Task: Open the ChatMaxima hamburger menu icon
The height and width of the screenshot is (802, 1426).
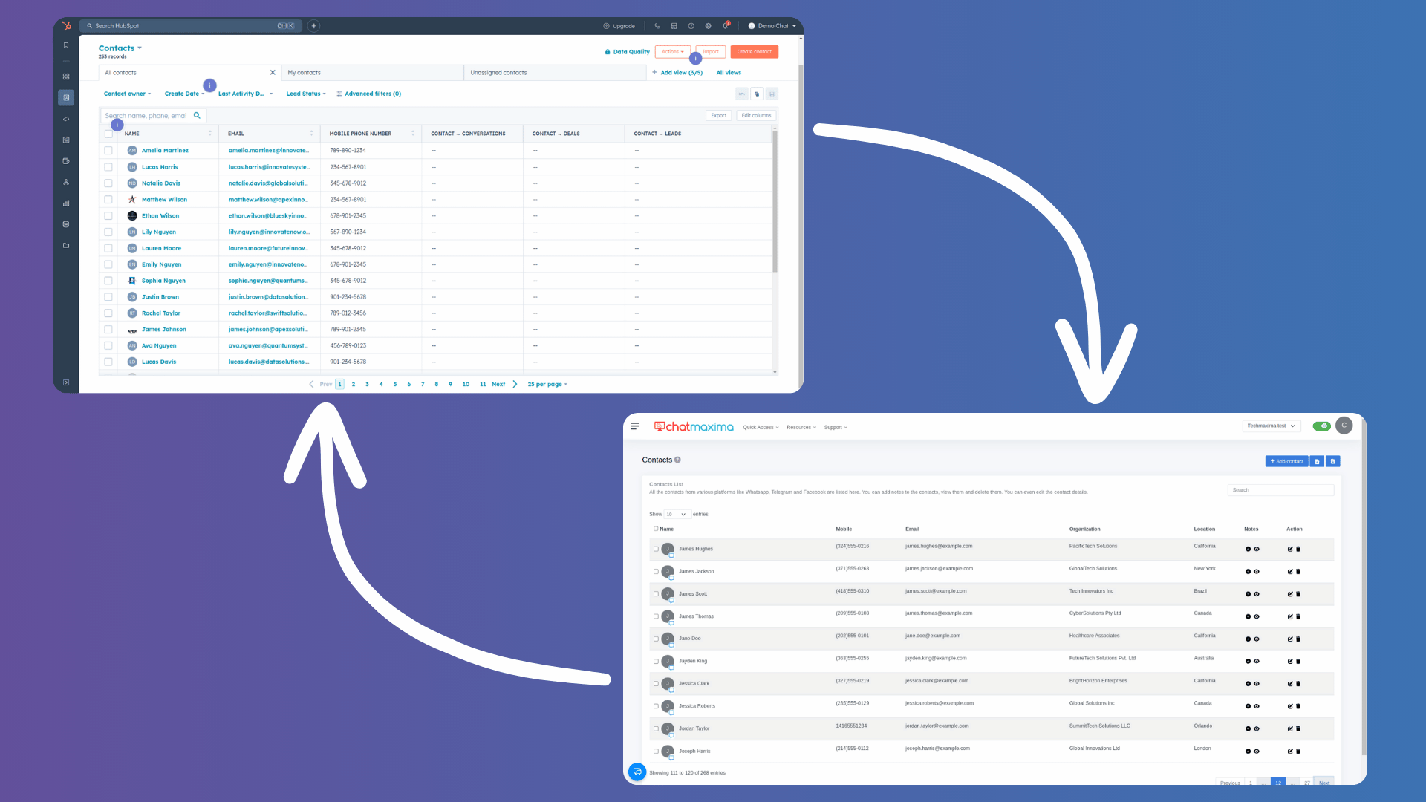Action: [x=635, y=426]
